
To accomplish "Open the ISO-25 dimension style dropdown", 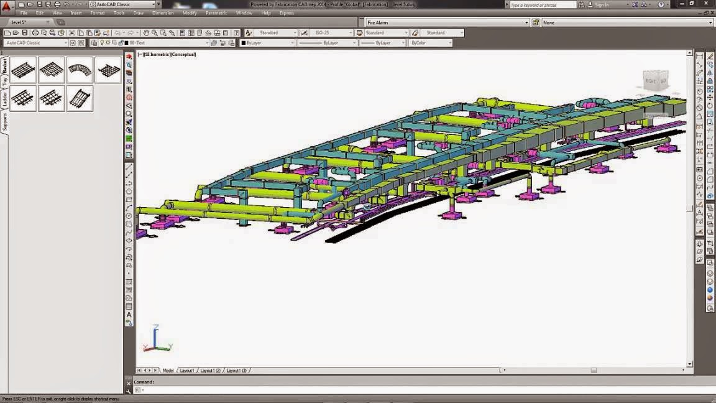I will (x=331, y=33).
